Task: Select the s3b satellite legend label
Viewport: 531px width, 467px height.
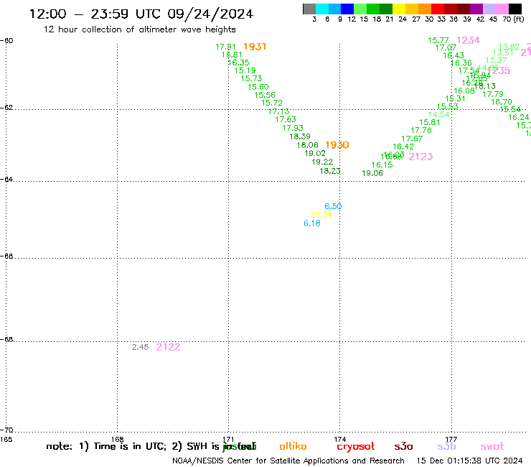Action: (x=446, y=446)
